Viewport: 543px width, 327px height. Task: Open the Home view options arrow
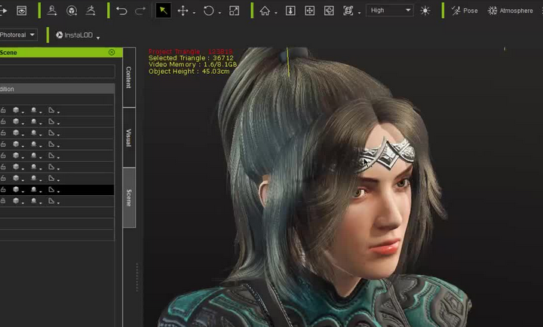tap(276, 13)
